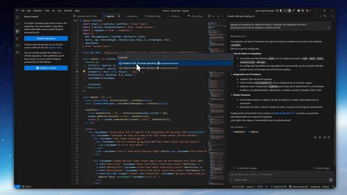This screenshot has width=347, height=195.
Task: Click the thumbs down feedback icon
Action: coord(329,137)
